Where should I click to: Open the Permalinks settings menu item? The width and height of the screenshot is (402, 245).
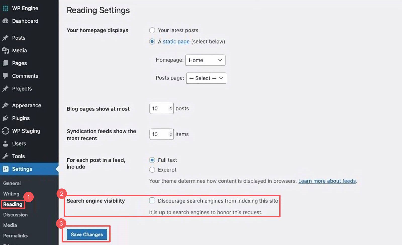15,235
